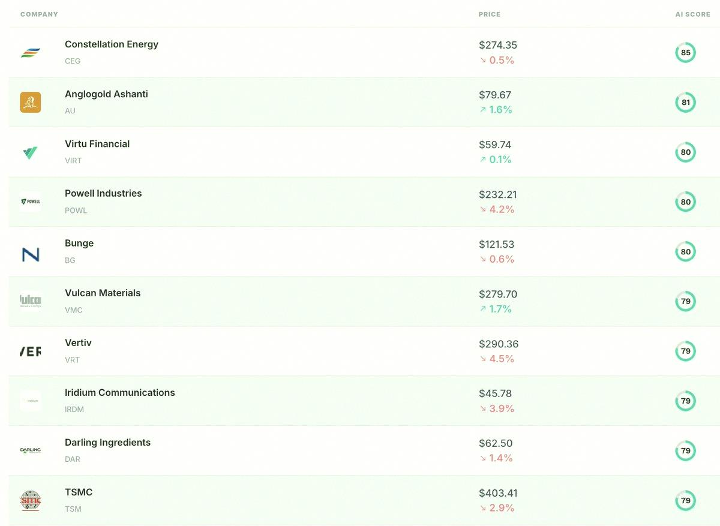Select the VRT ticker symbol

72,360
